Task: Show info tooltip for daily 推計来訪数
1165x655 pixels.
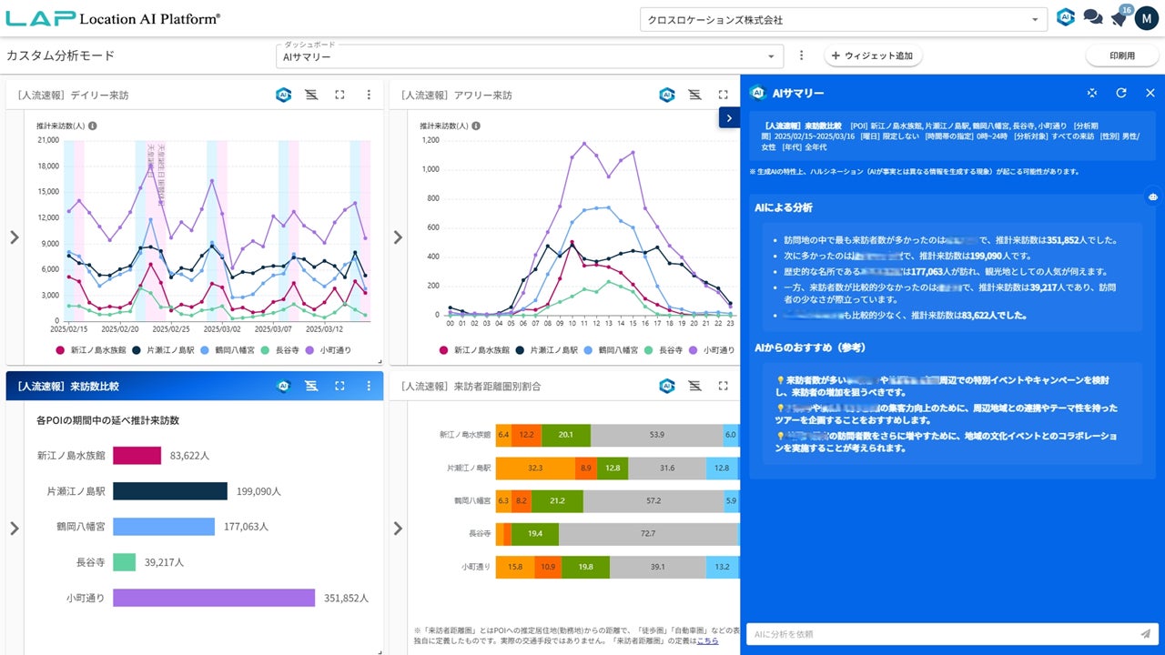Action: click(x=93, y=126)
